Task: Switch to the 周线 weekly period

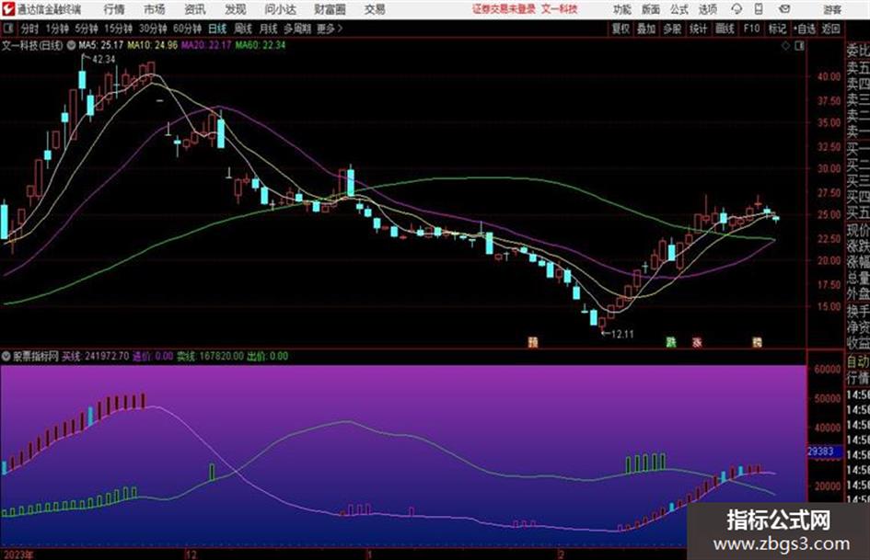Action: point(243,29)
